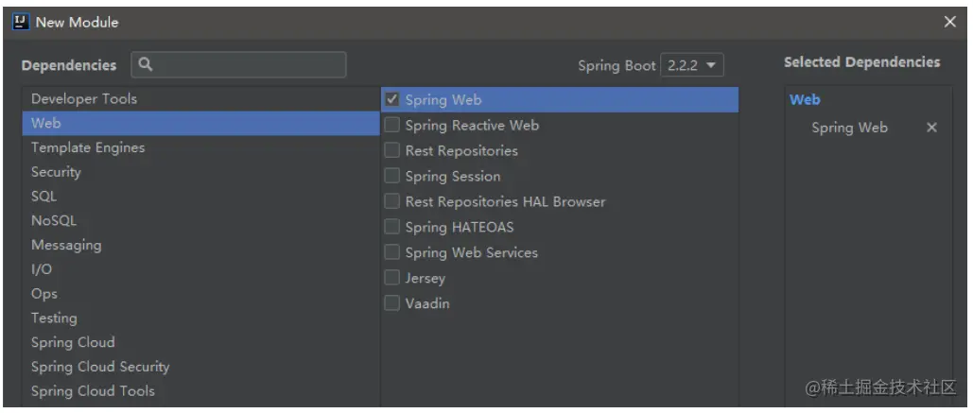Focus the dependencies search field
The height and width of the screenshot is (413, 973).
point(238,64)
